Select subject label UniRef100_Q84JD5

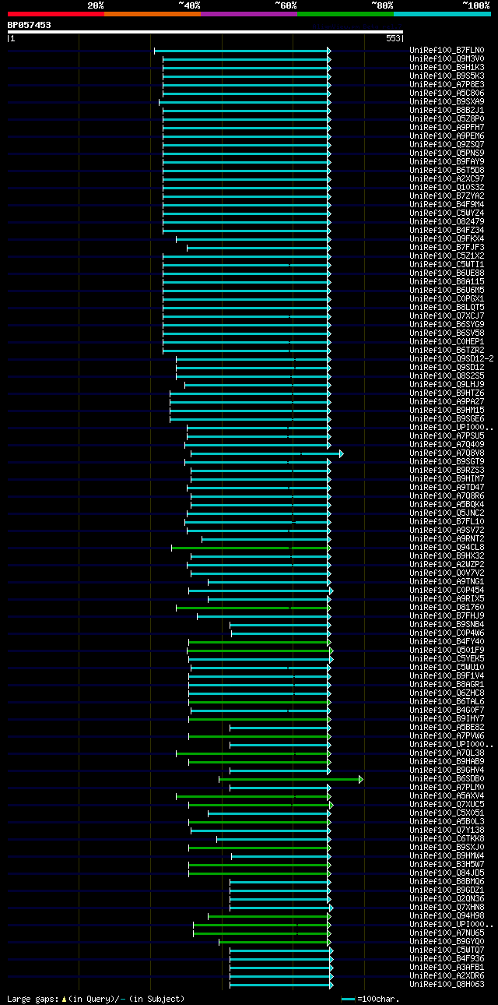pyautogui.click(x=447, y=873)
